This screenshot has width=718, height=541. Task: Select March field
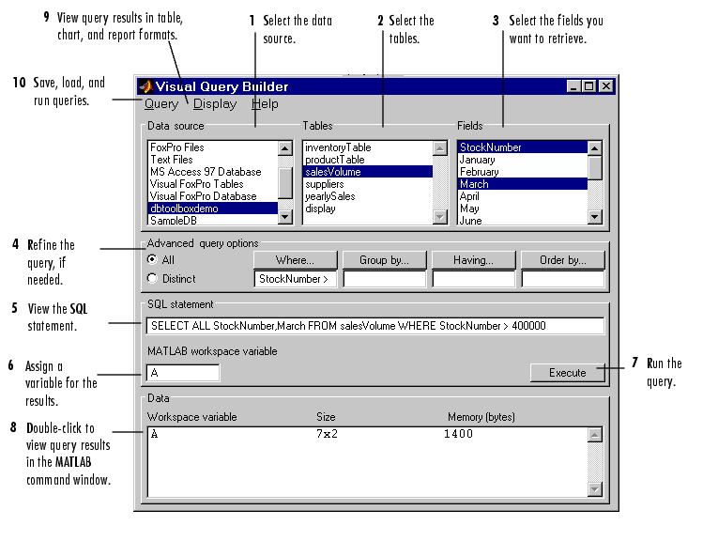tap(523, 184)
